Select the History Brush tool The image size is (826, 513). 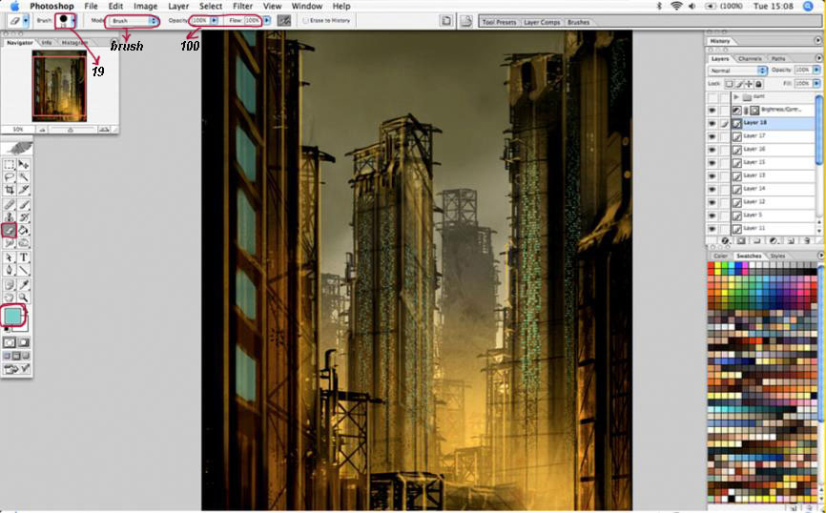click(x=24, y=217)
